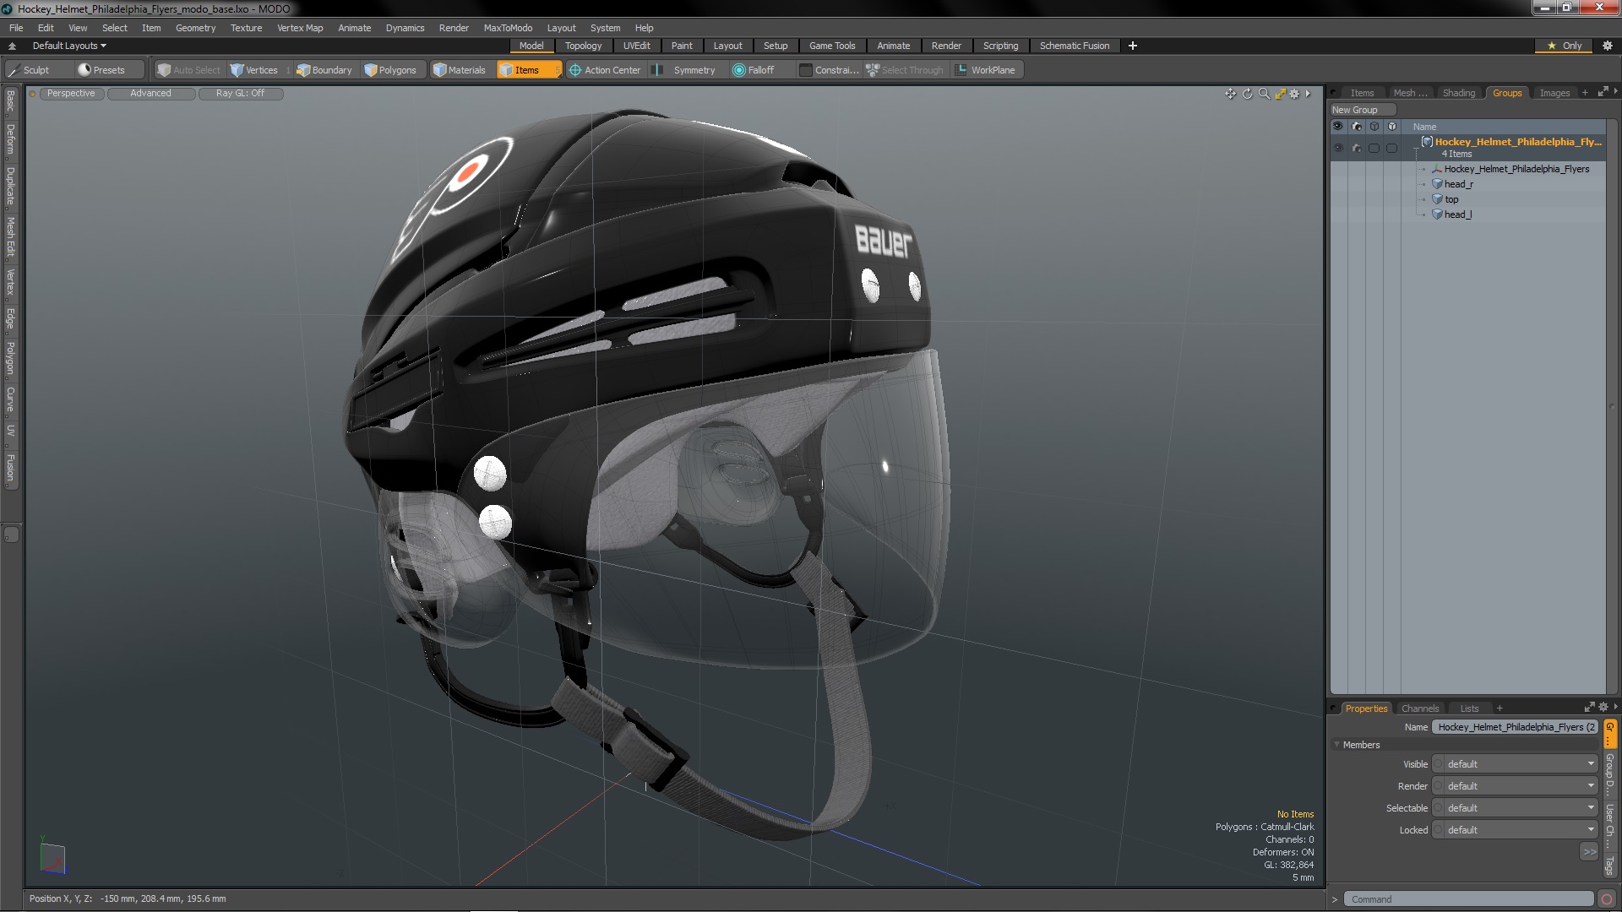Viewport: 1622px width, 912px height.
Task: Toggle third column checkbox for Hockey_Helmet group
Action: click(x=1374, y=149)
